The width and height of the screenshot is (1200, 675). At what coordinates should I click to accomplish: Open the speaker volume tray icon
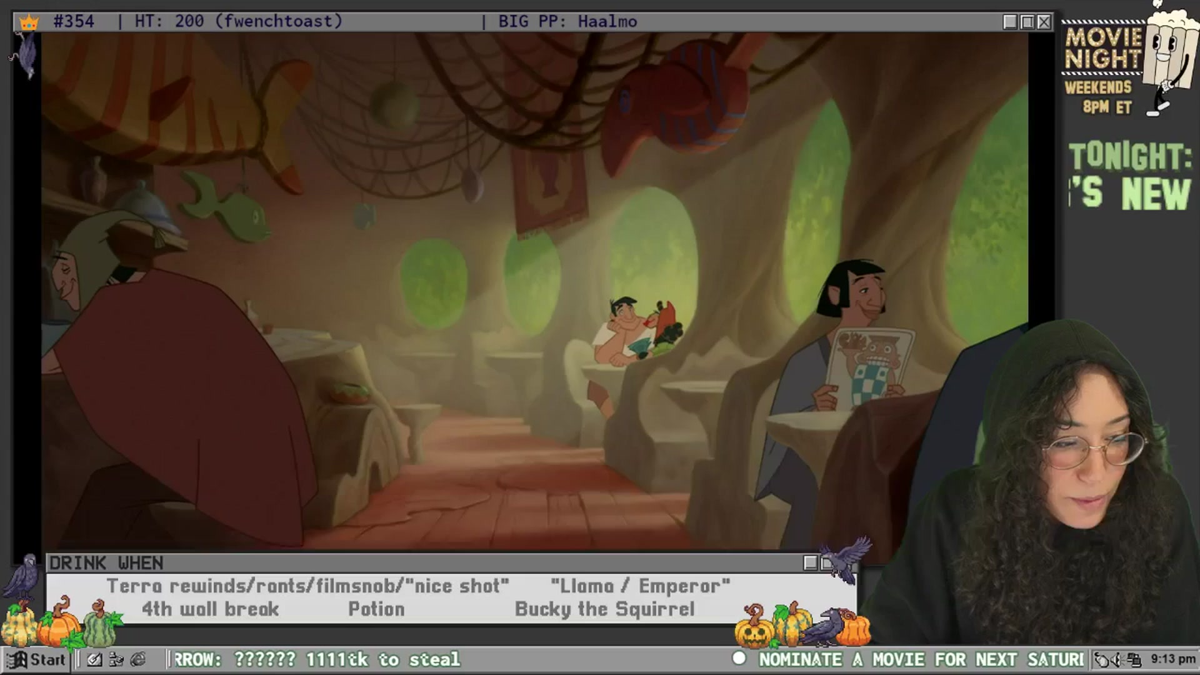1118,659
